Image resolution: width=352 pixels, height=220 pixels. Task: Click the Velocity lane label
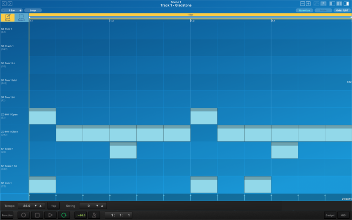click(x=346, y=199)
